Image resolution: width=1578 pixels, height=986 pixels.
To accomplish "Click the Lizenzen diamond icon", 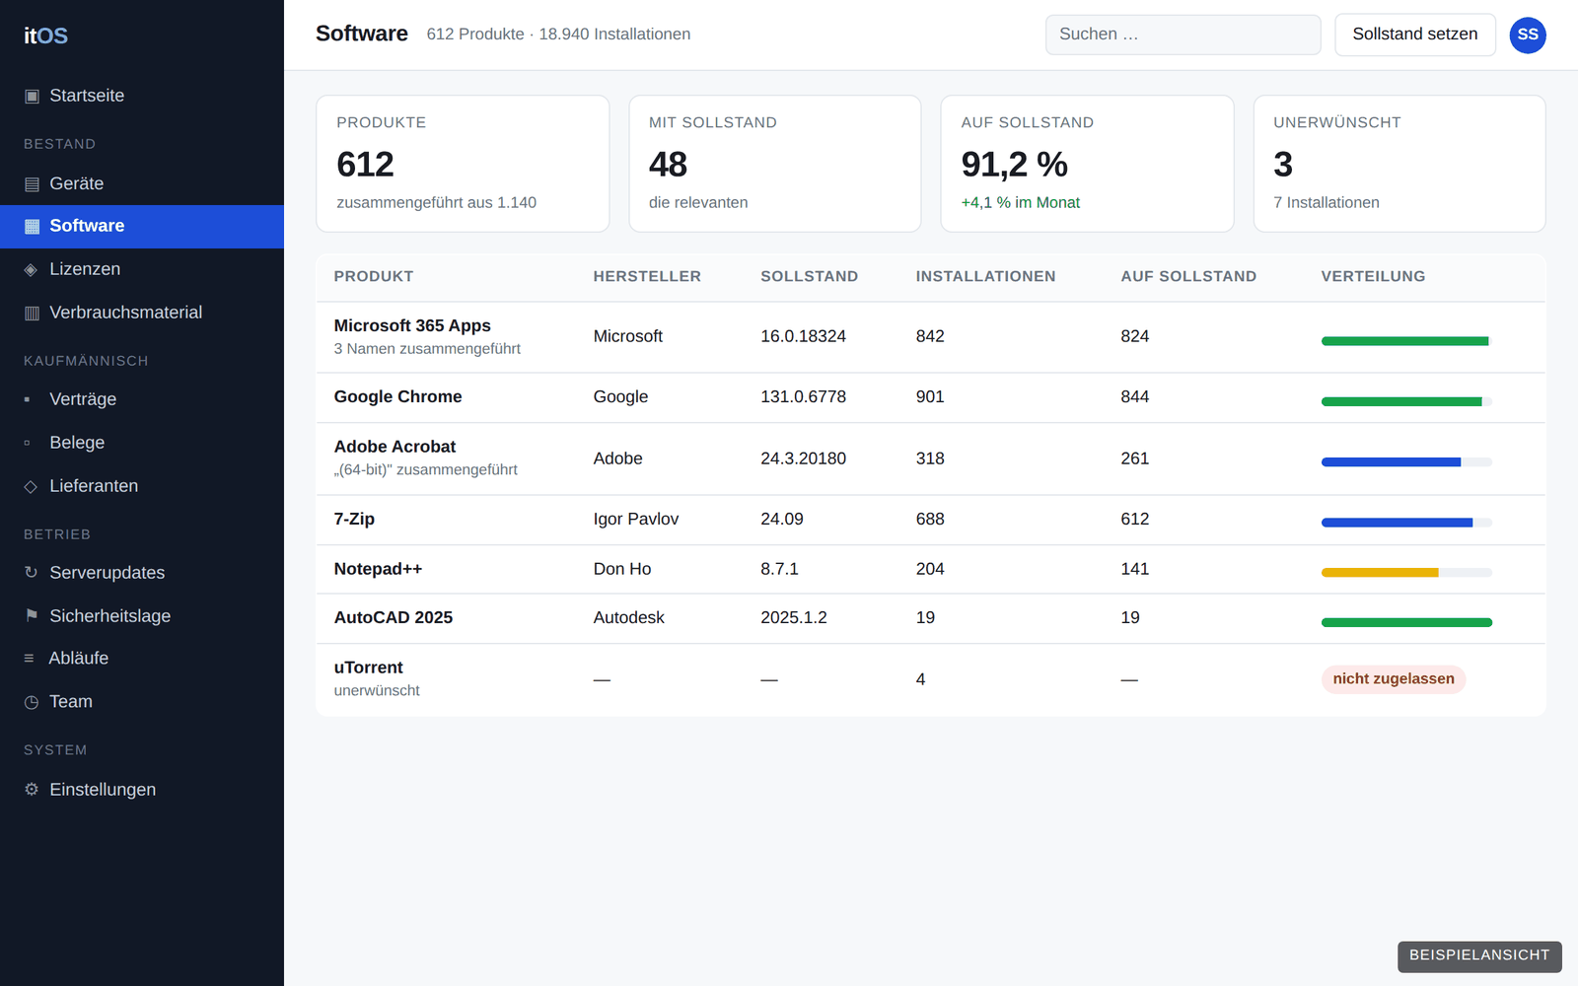I will [32, 269].
